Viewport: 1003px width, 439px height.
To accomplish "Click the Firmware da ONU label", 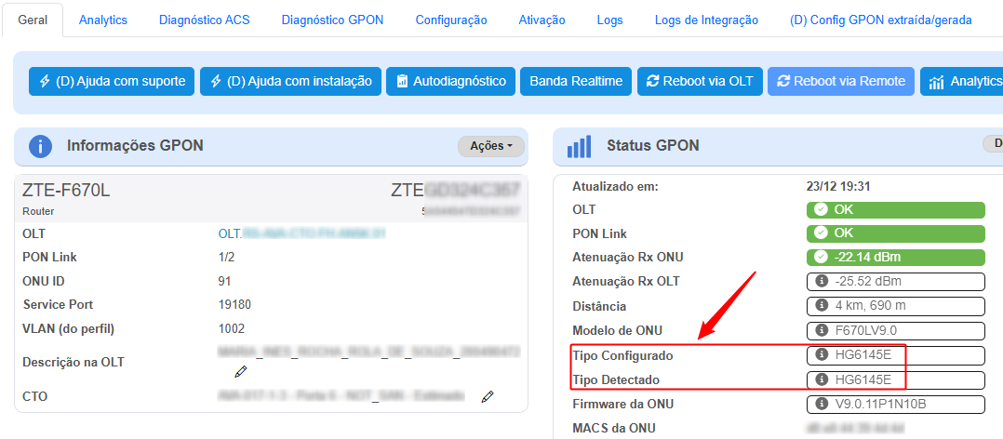I will pos(622,405).
